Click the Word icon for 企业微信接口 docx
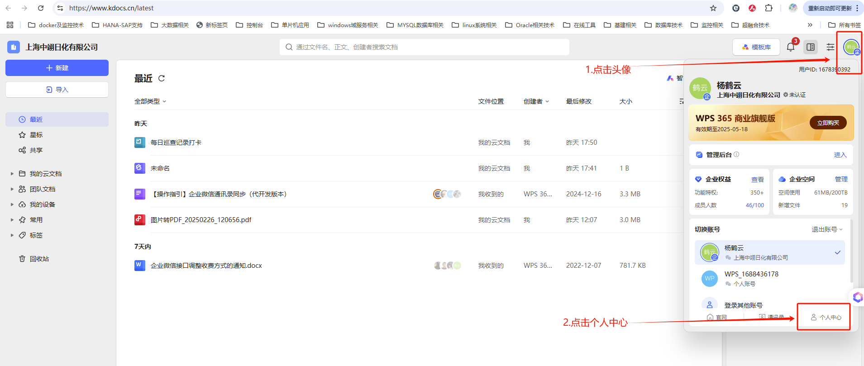The image size is (864, 366). (x=140, y=266)
